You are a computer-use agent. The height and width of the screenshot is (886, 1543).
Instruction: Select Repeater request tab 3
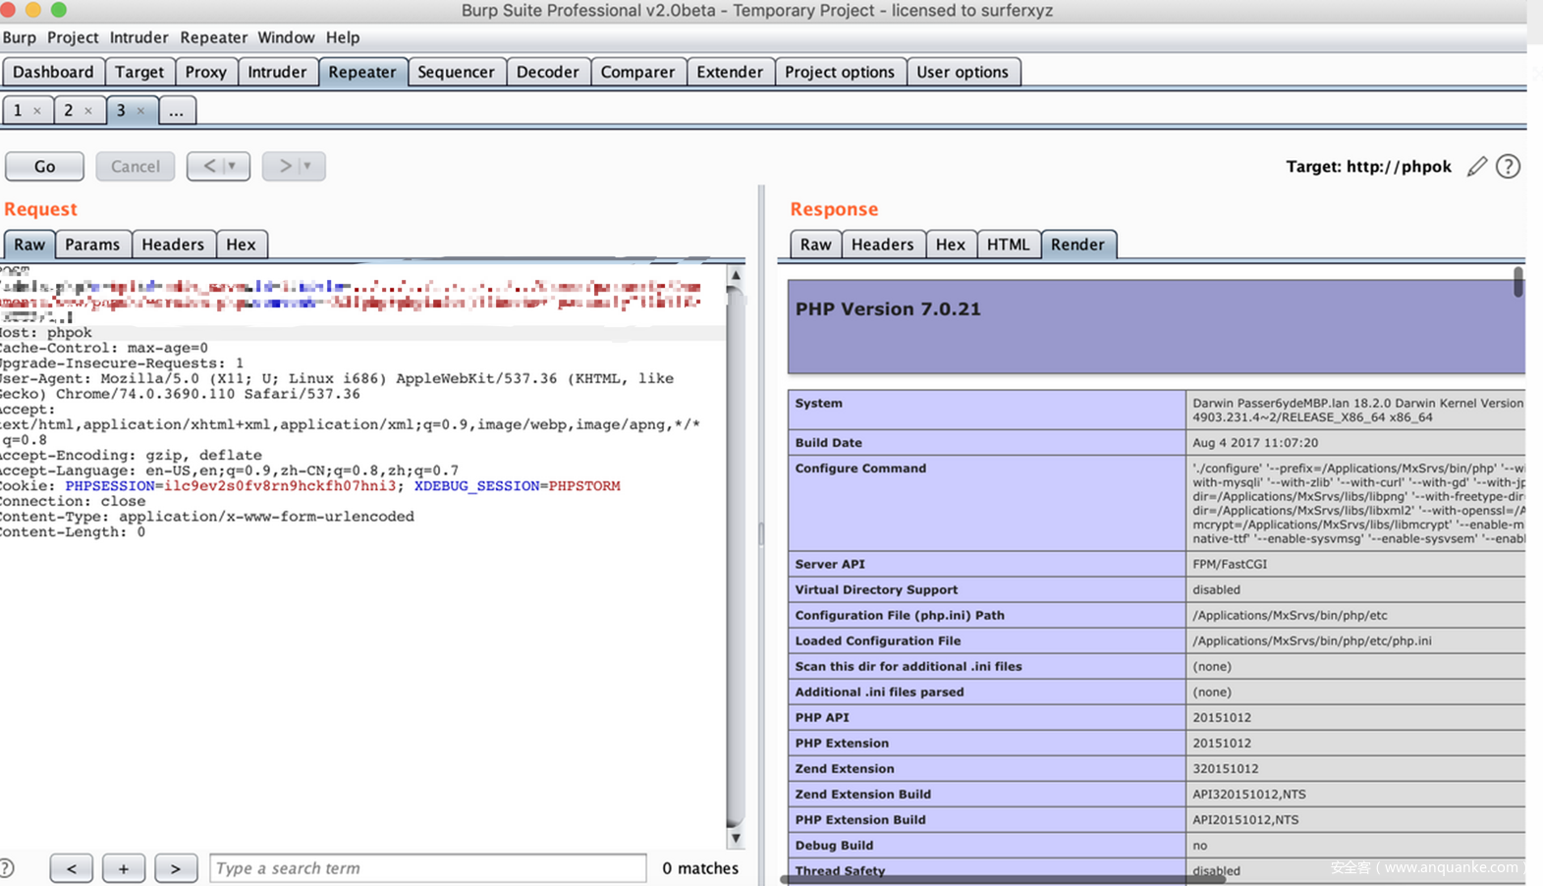(121, 111)
